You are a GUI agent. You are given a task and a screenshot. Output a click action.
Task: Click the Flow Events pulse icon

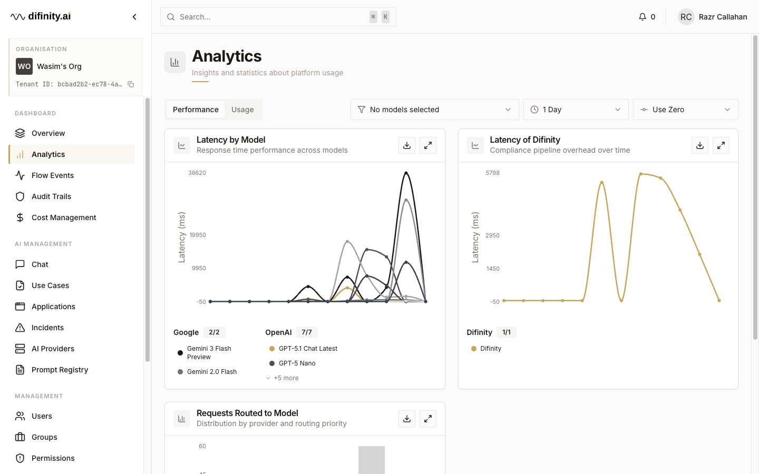[x=20, y=175]
